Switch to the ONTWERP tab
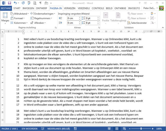Image resolution: width=166 pixels, height=131 pixels. click(42, 8)
